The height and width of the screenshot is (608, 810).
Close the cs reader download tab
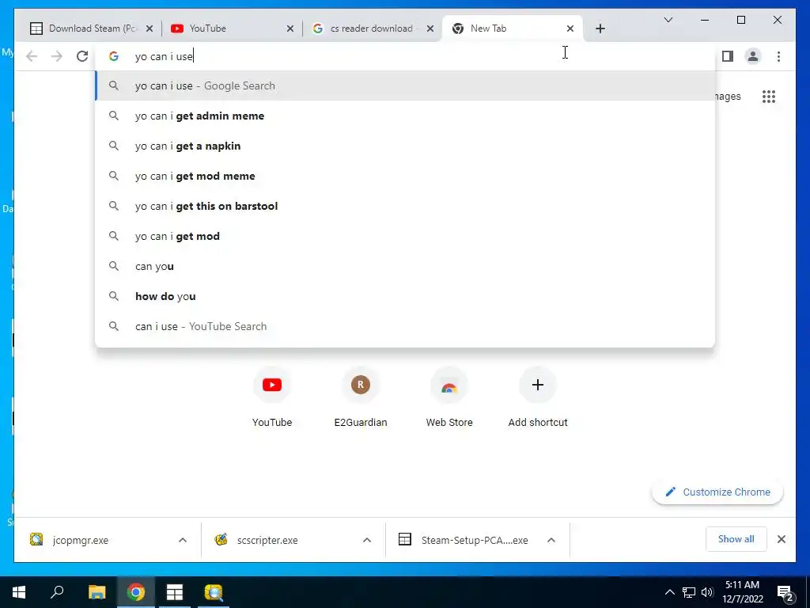430,28
